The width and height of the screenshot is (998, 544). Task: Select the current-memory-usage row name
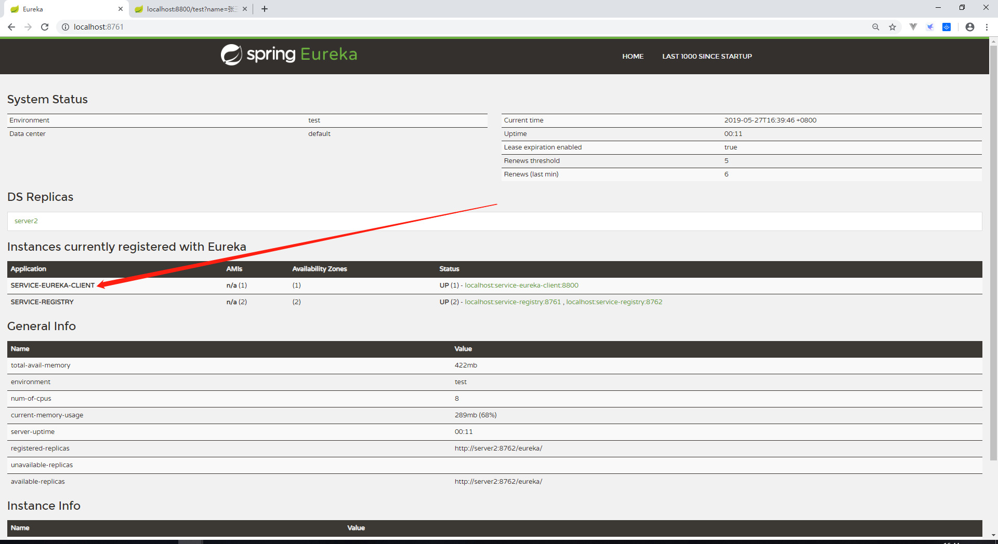click(x=47, y=415)
